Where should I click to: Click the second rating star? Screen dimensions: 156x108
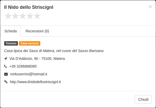tap(15, 16)
